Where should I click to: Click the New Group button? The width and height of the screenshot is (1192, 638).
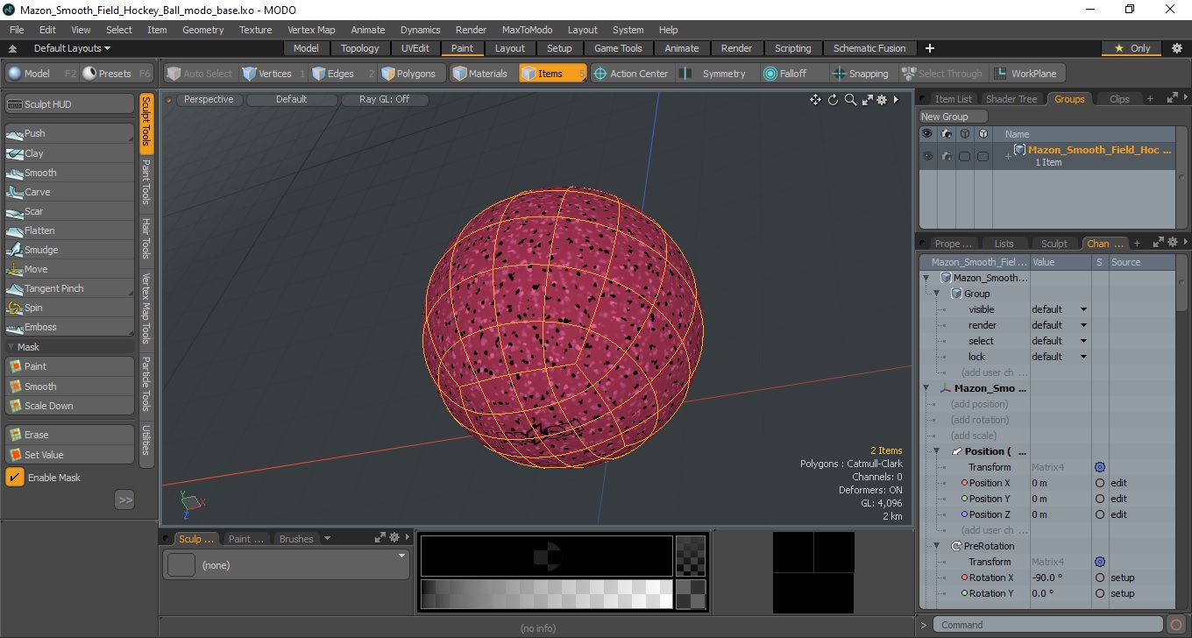(953, 117)
